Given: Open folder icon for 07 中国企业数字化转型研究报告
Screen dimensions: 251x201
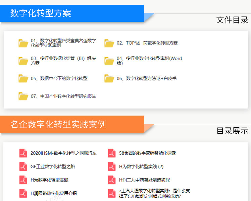Looking at the screenshot, I should 23,96.
